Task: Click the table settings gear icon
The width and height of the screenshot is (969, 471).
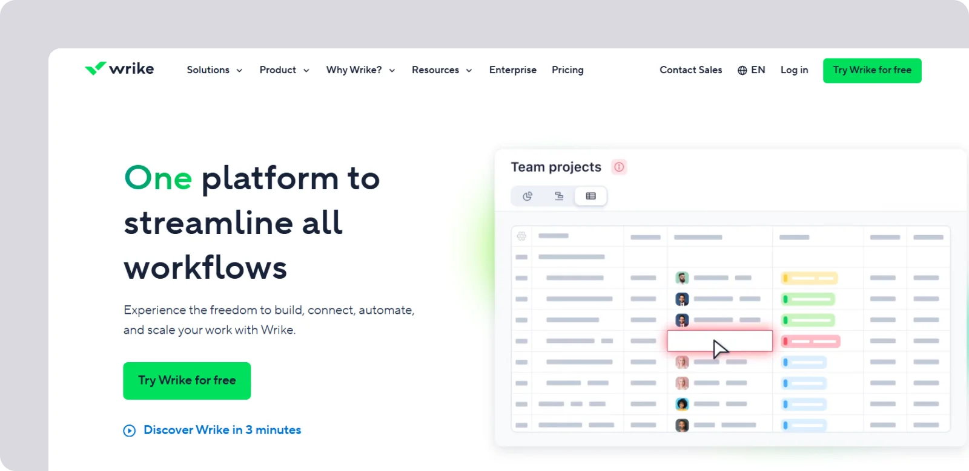Action: click(521, 236)
